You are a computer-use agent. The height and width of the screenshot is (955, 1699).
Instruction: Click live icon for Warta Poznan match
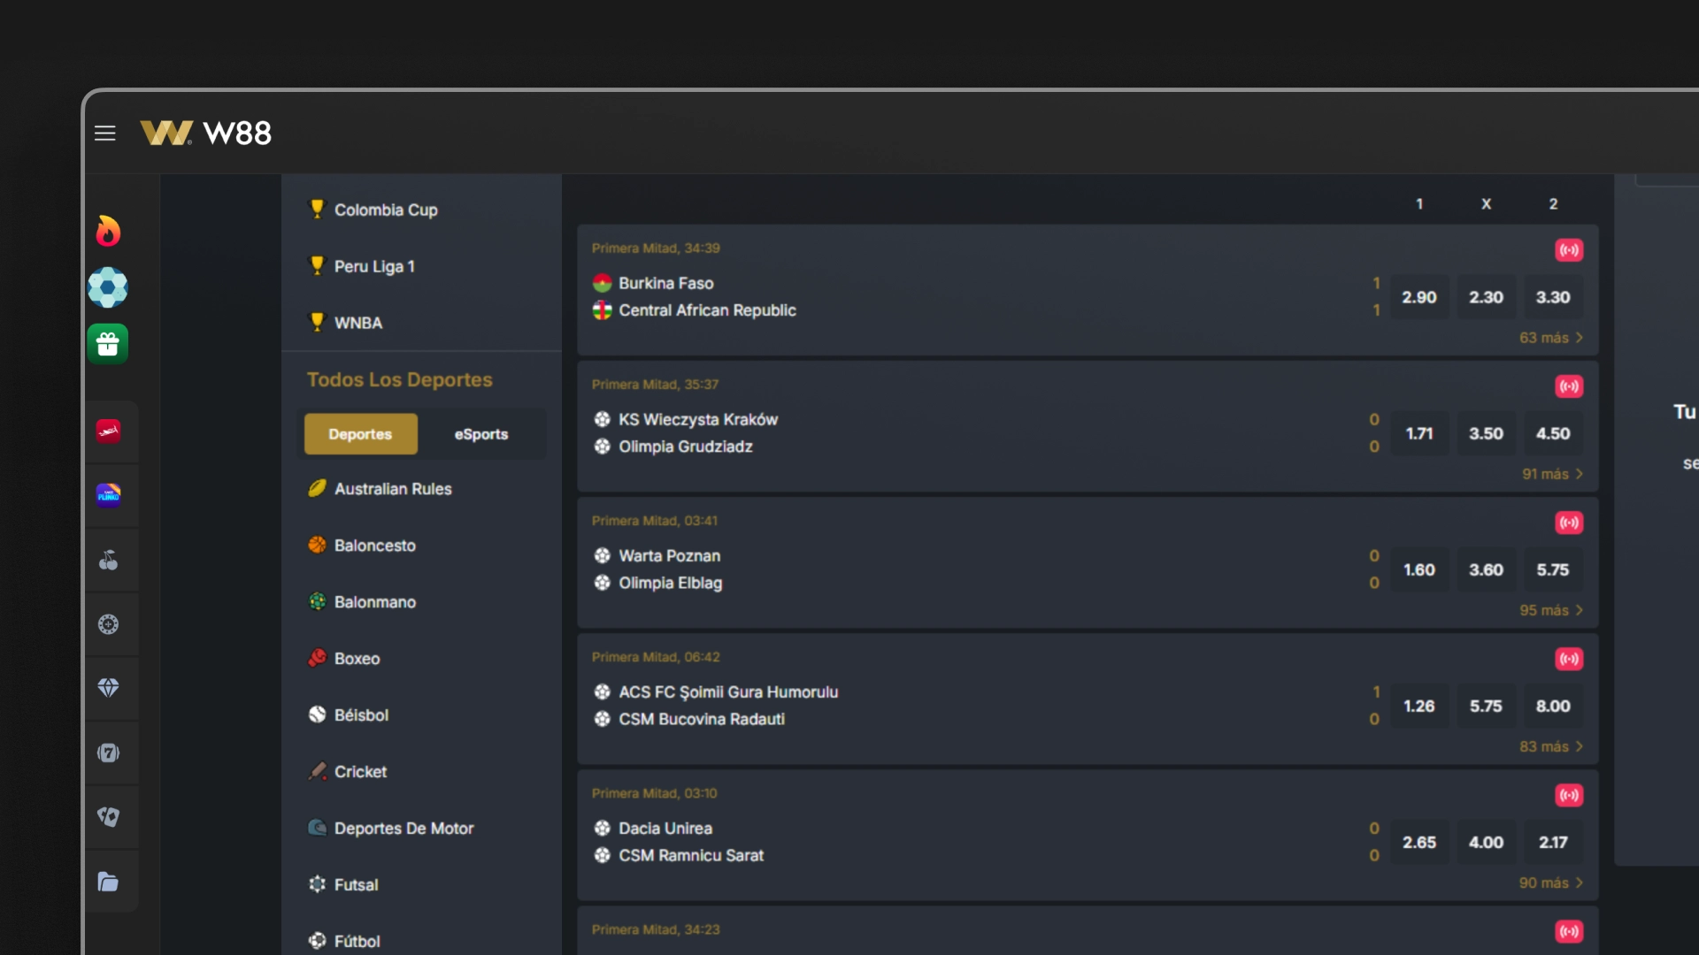tap(1569, 523)
